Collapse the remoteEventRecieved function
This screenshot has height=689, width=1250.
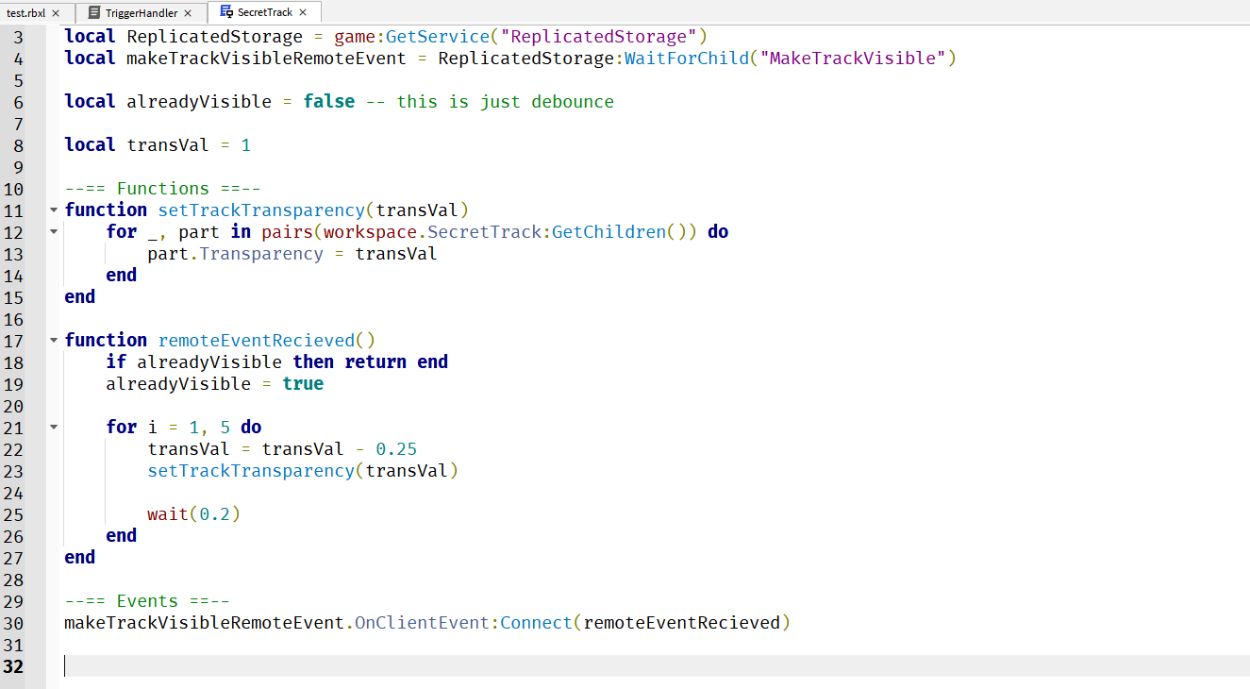54,340
